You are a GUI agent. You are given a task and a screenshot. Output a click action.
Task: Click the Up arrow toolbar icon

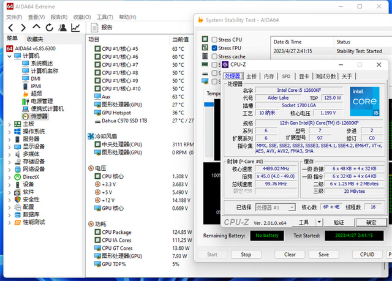(x=36, y=28)
